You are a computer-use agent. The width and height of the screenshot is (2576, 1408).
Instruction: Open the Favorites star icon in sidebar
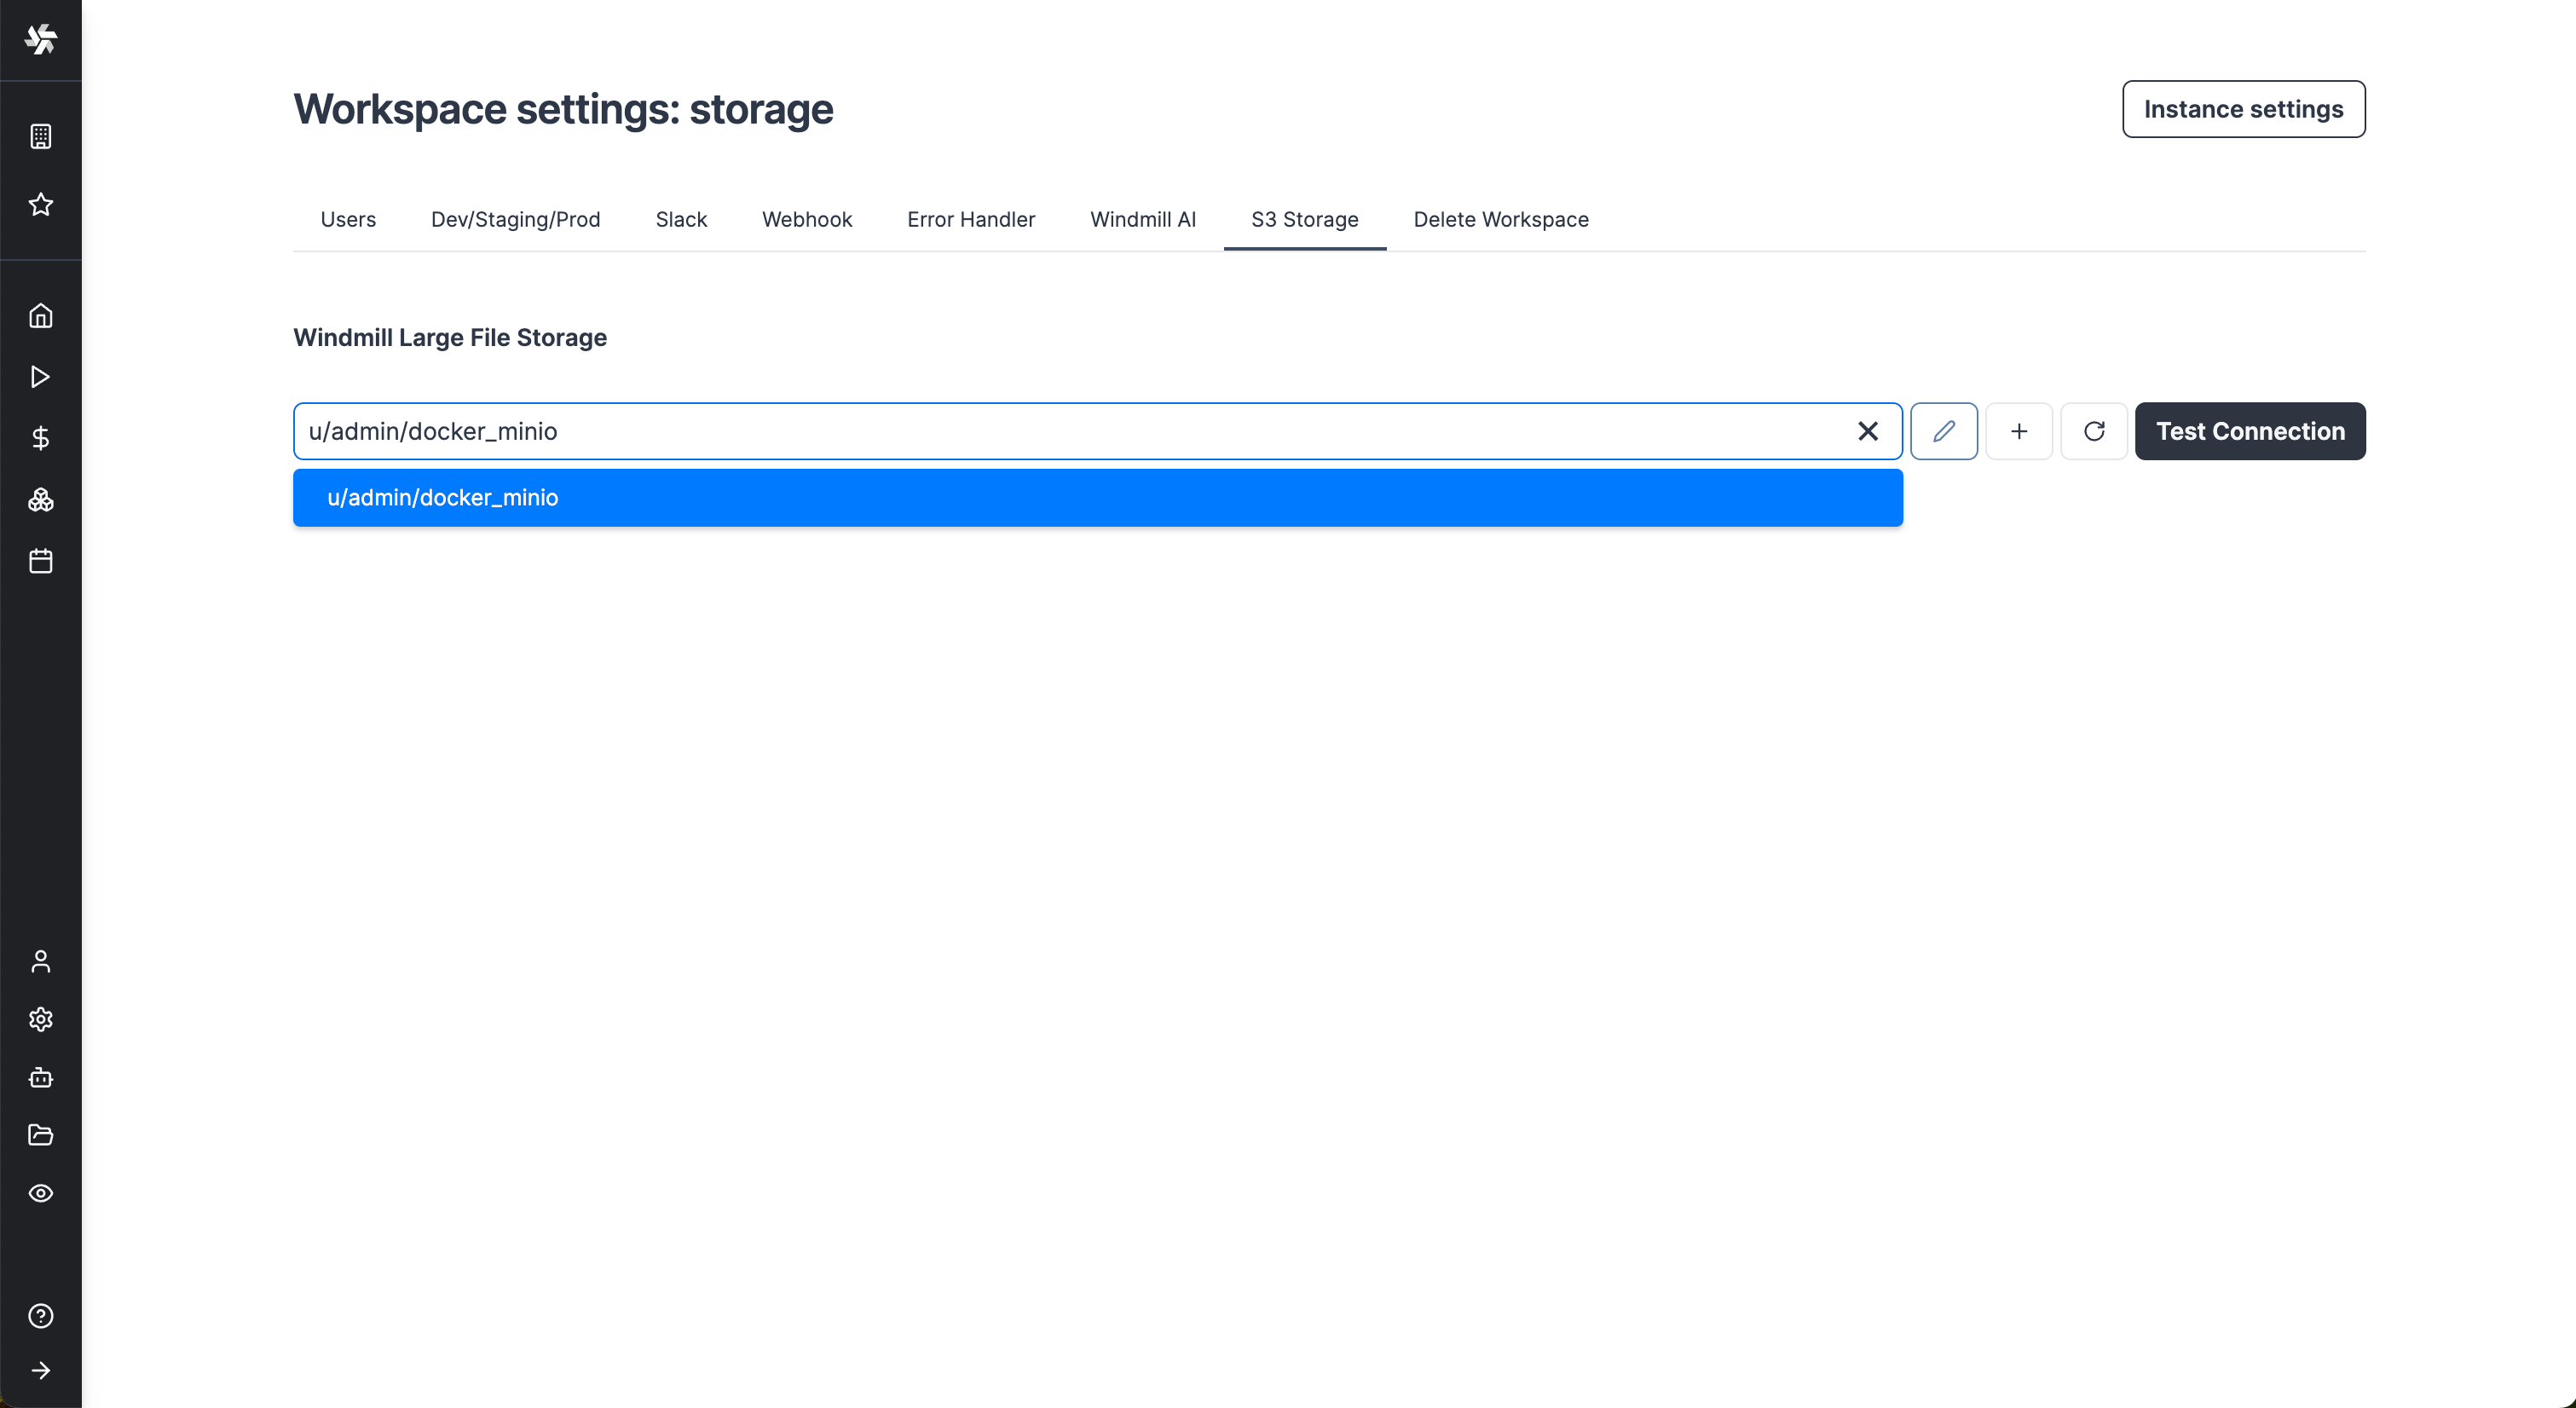pyautogui.click(x=40, y=204)
